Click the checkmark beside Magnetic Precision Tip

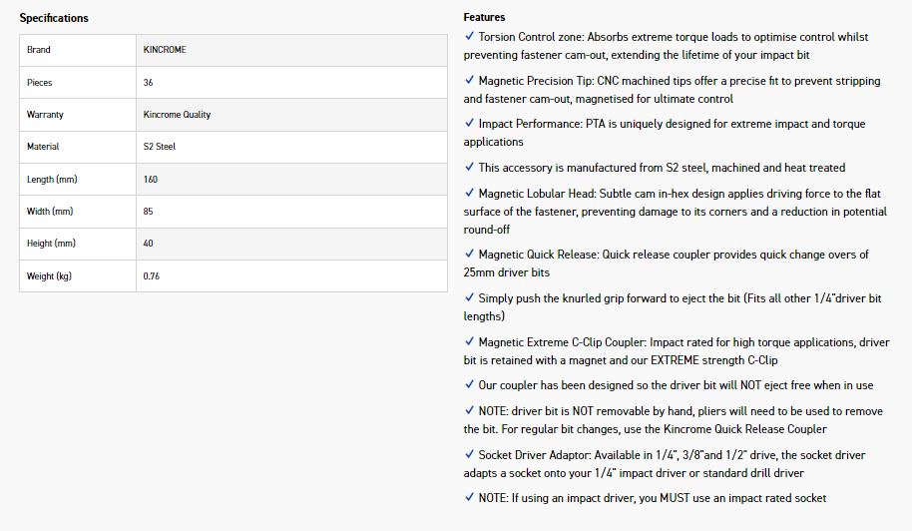tap(469, 81)
